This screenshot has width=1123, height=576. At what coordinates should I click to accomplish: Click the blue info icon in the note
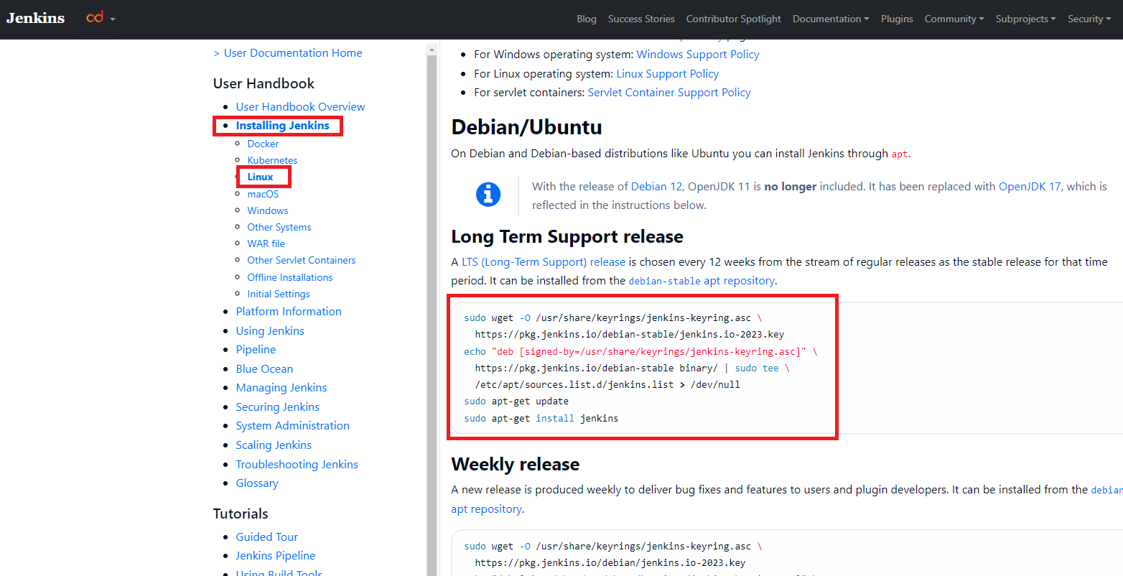point(488,195)
